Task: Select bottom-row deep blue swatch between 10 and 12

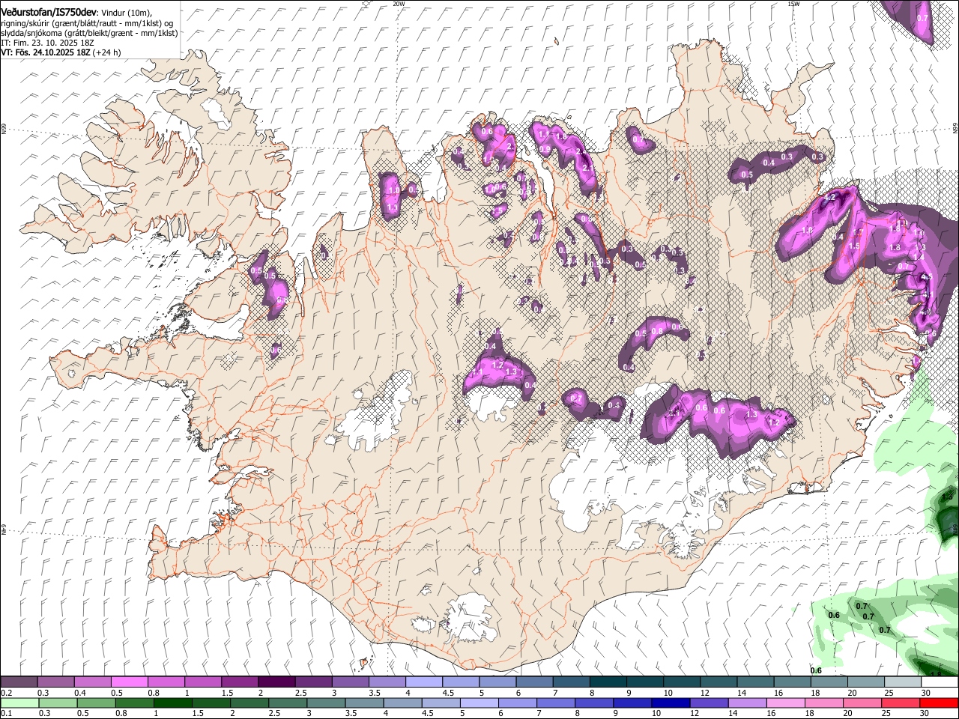Action: pos(671,703)
